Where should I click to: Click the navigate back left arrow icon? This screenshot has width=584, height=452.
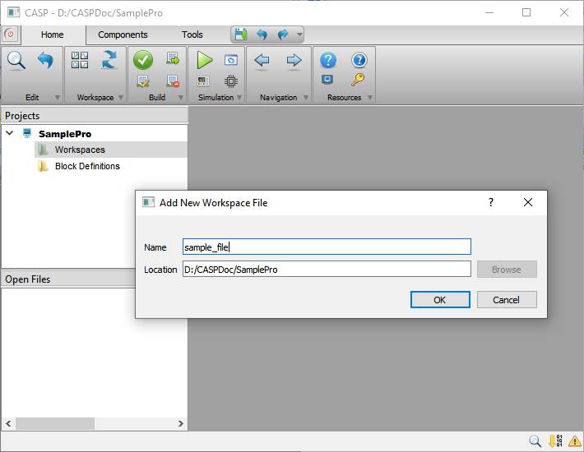click(x=262, y=60)
